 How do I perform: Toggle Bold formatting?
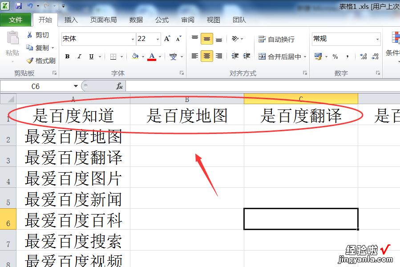pyautogui.click(x=67, y=57)
